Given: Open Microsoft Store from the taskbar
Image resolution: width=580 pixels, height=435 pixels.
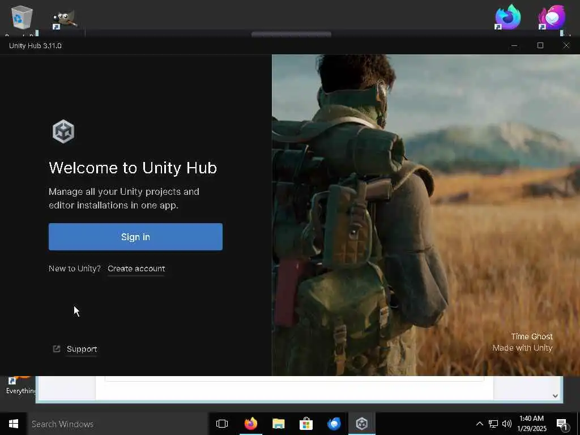Looking at the screenshot, I should tap(306, 424).
